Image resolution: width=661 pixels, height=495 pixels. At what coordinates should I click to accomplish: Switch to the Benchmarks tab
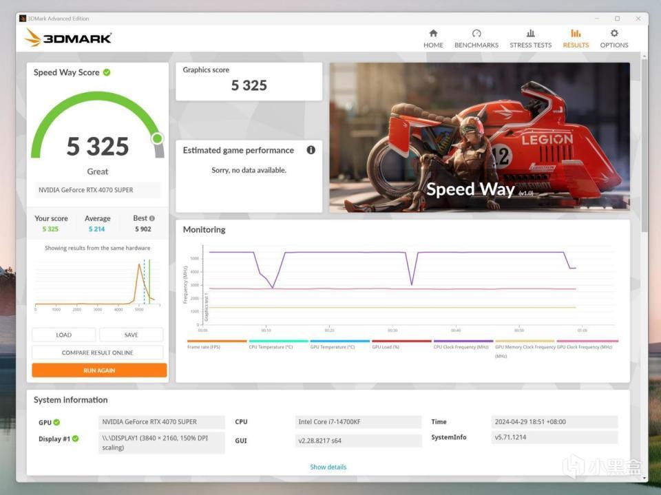(476, 39)
